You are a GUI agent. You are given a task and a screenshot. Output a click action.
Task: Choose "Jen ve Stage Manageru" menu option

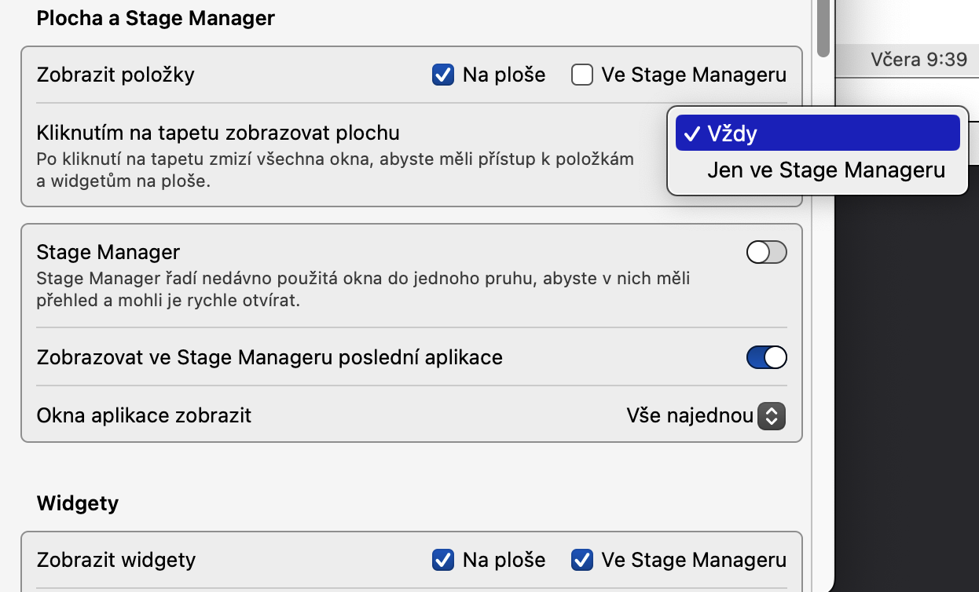pyautogui.click(x=826, y=170)
